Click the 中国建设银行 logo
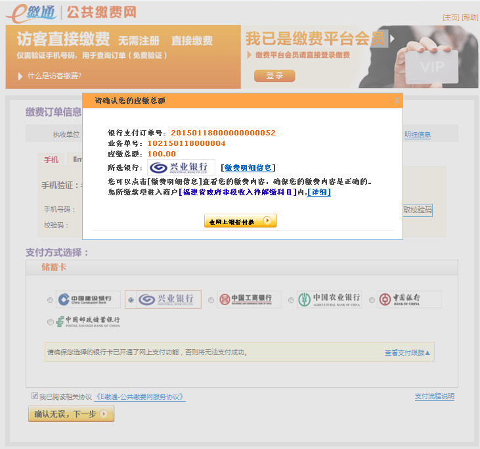This screenshot has width=480, height=449. point(88,299)
